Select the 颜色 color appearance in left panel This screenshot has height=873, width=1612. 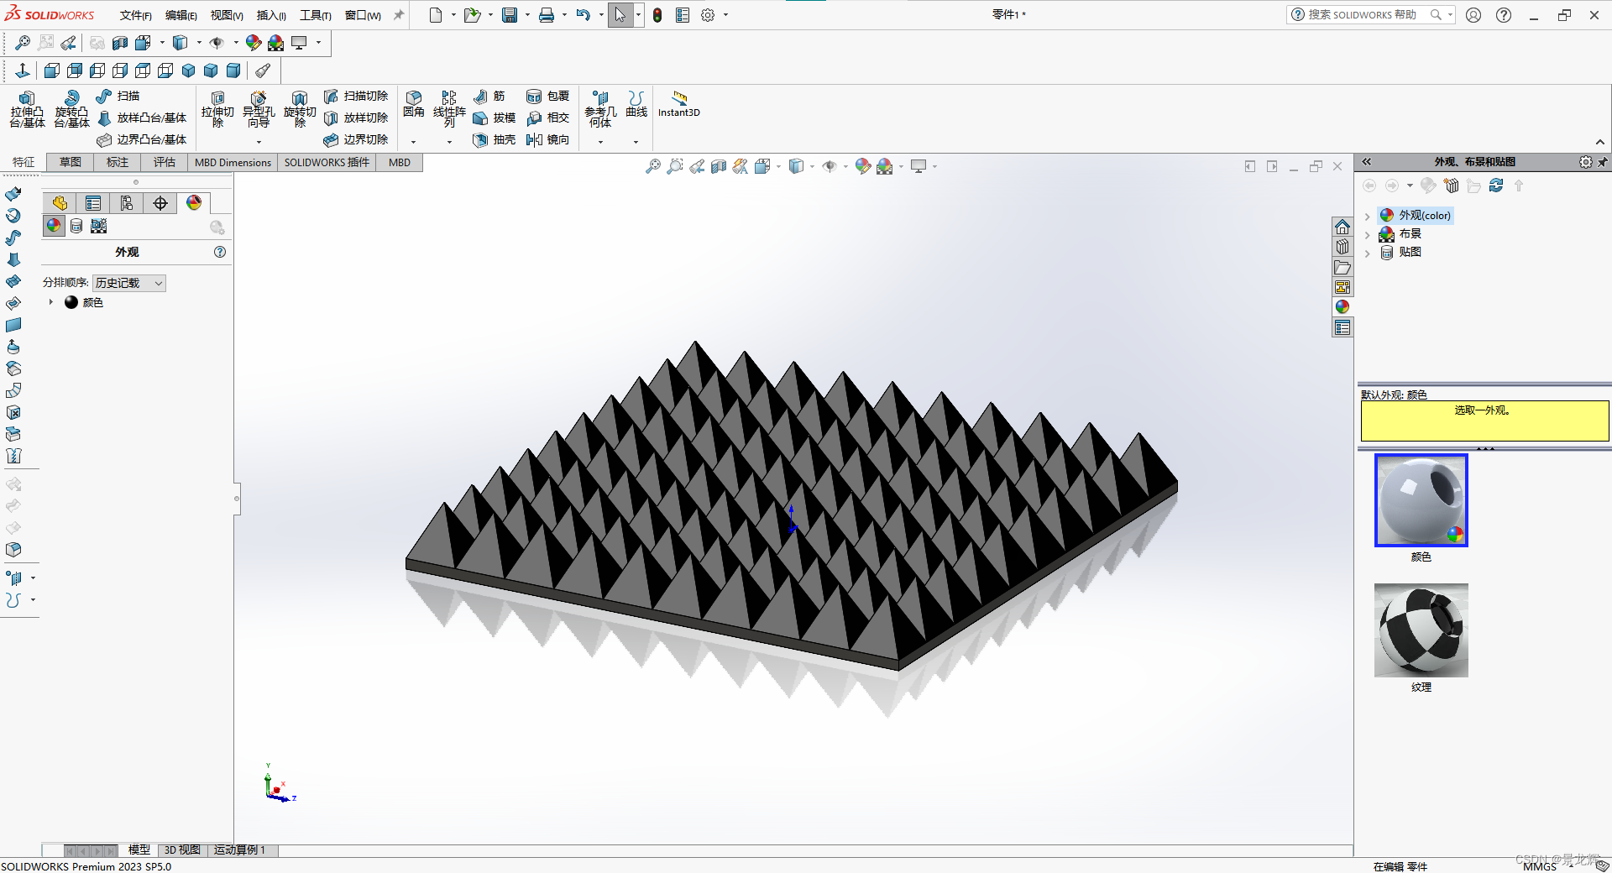pos(92,302)
